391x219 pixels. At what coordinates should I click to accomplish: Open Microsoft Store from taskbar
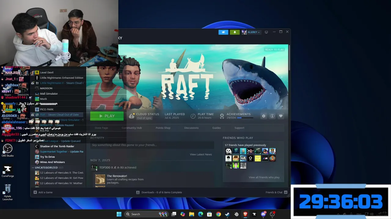point(210,214)
